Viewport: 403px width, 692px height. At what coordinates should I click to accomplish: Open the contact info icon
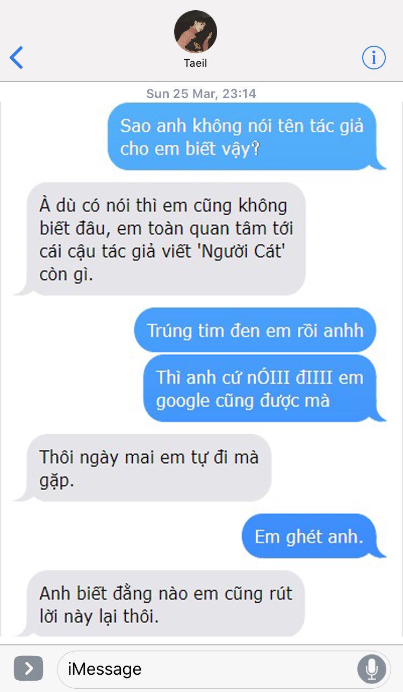point(374,58)
